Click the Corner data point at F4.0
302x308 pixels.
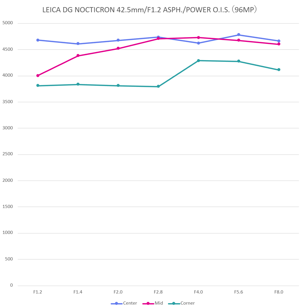tap(198, 61)
